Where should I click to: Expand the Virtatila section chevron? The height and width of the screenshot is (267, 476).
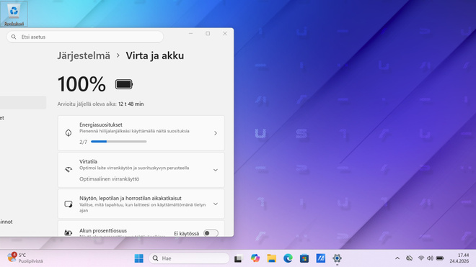click(216, 170)
